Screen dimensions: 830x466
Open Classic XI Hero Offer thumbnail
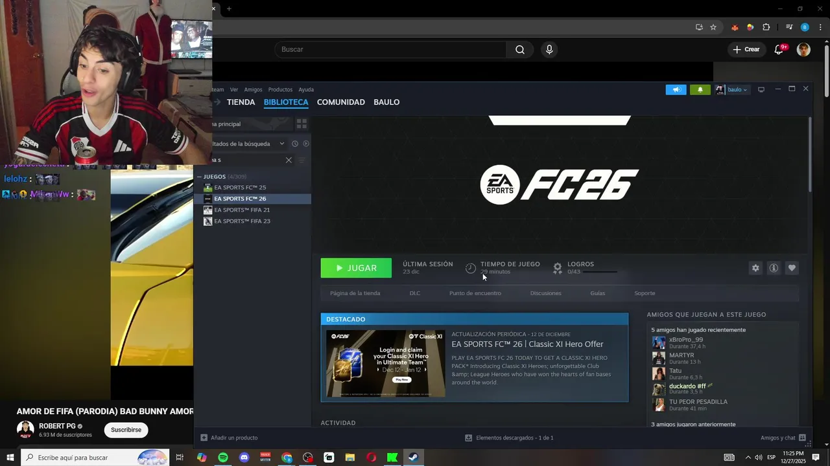(386, 363)
